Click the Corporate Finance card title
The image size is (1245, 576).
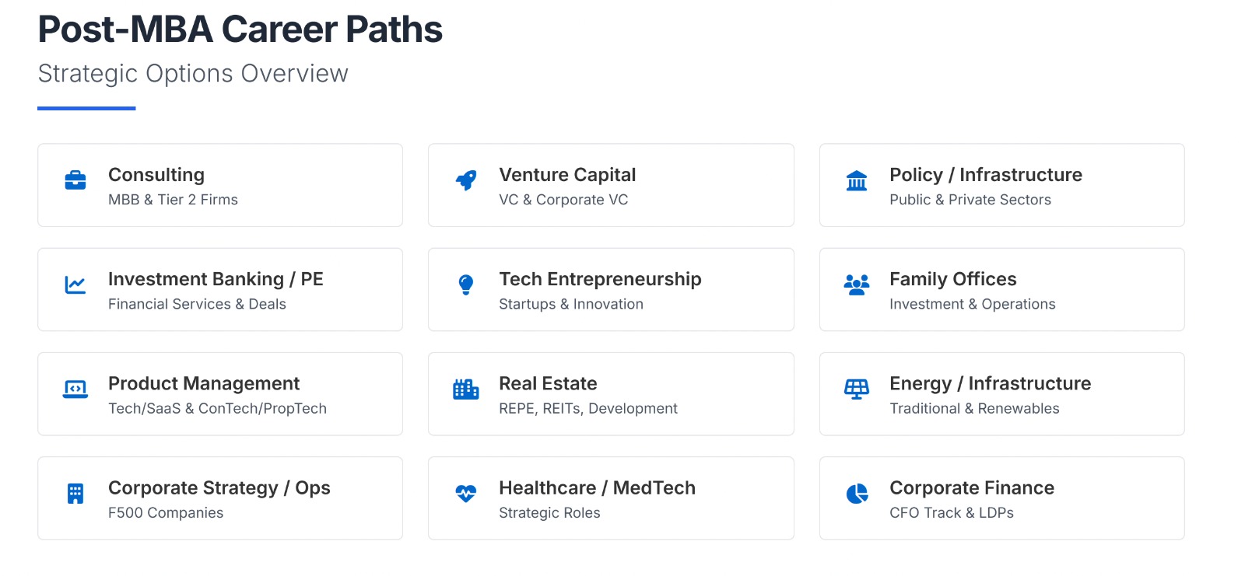pyautogui.click(x=972, y=488)
